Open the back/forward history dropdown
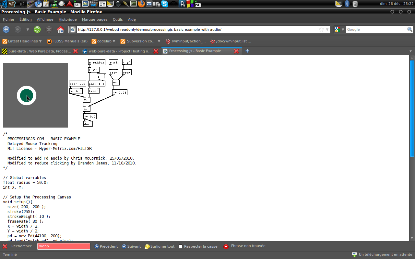The height and width of the screenshot is (259, 415). coord(28,30)
